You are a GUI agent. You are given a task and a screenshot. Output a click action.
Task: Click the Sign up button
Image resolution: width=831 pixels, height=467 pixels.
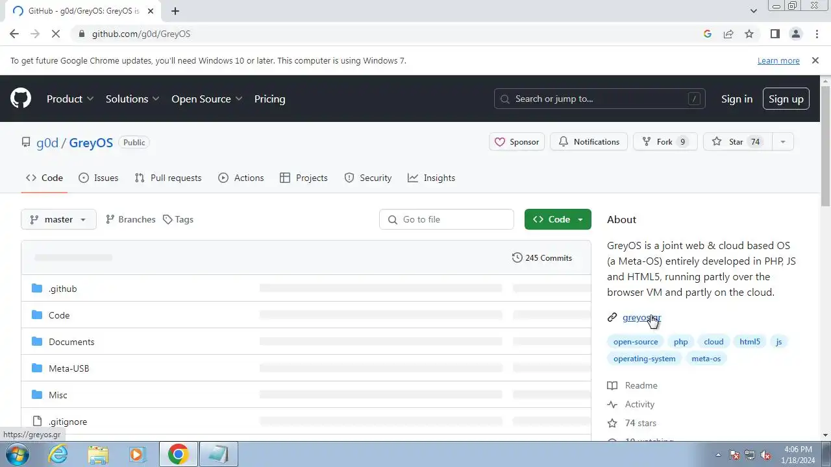pos(786,99)
